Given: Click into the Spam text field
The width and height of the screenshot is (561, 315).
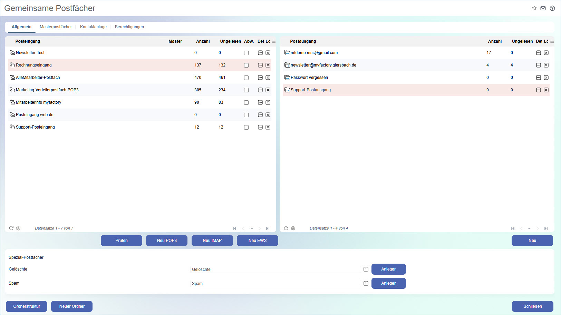Looking at the screenshot, I should point(275,284).
